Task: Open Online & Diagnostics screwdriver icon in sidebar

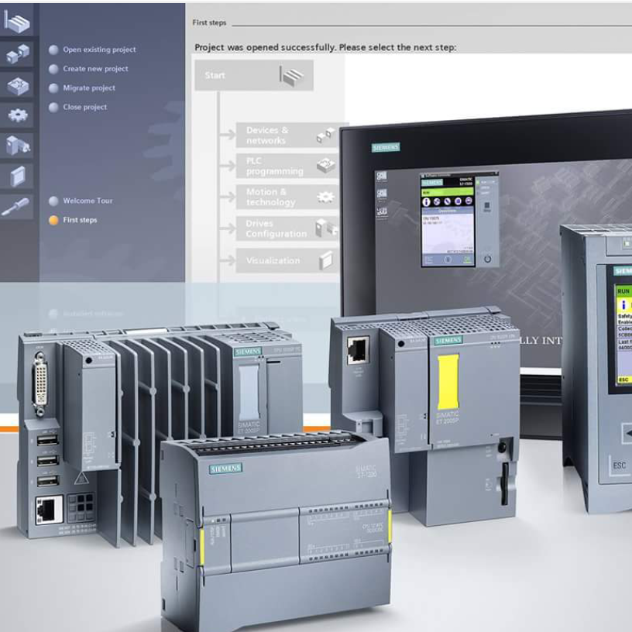Action: (16, 207)
